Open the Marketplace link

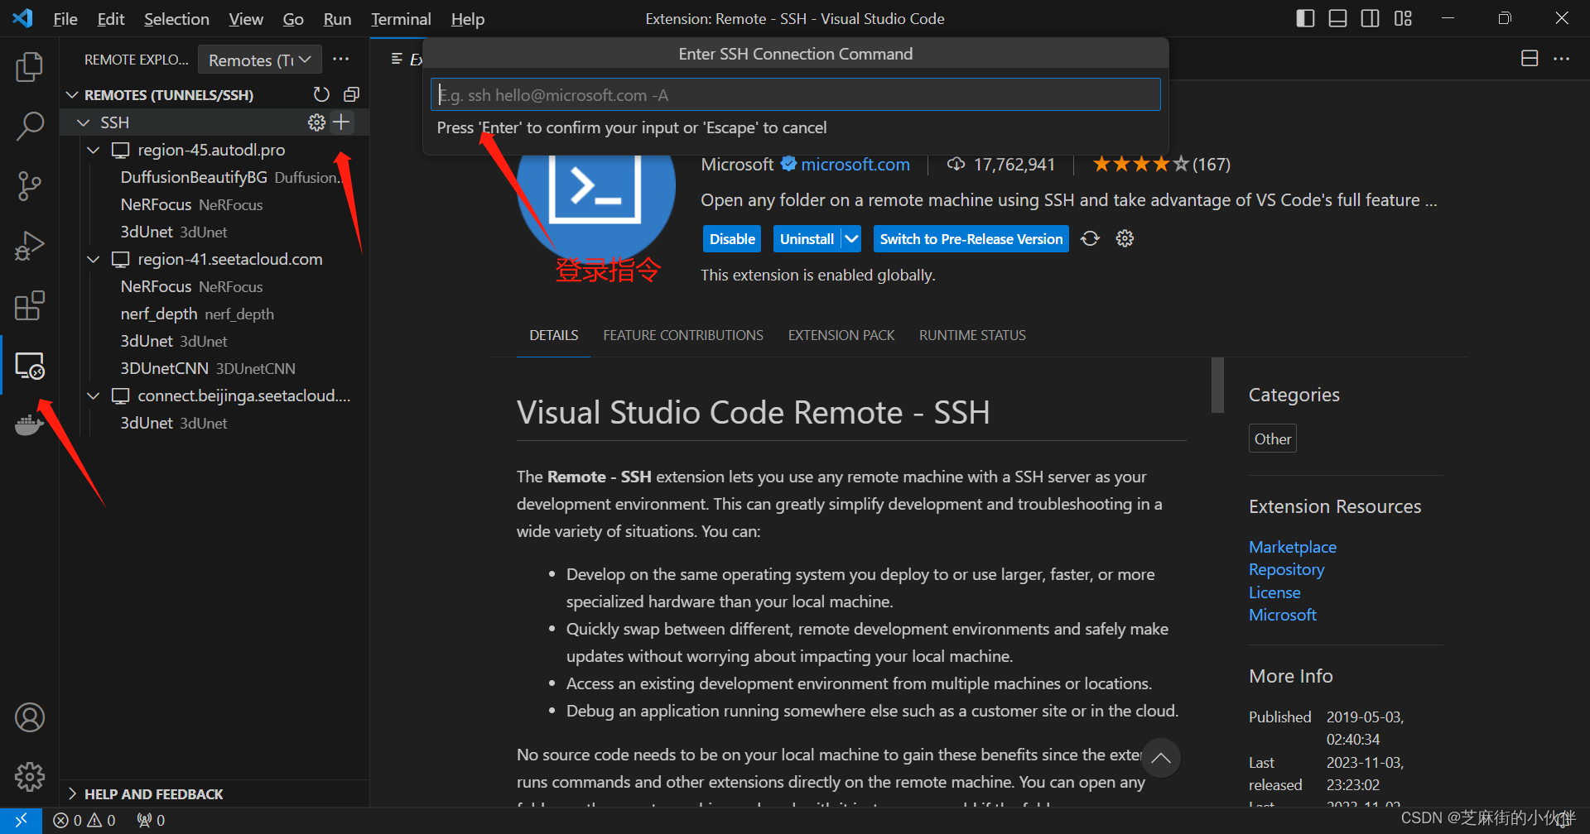(1292, 547)
